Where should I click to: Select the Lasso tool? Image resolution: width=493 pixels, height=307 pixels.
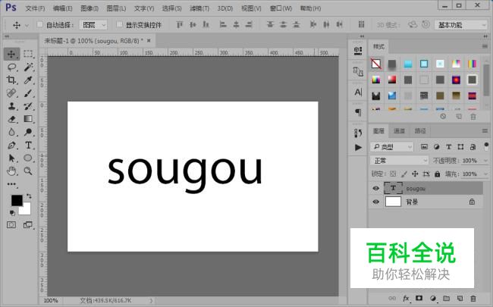[12, 67]
